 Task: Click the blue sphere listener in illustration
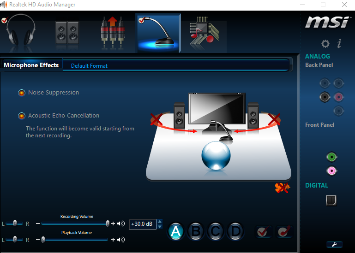point(216,156)
